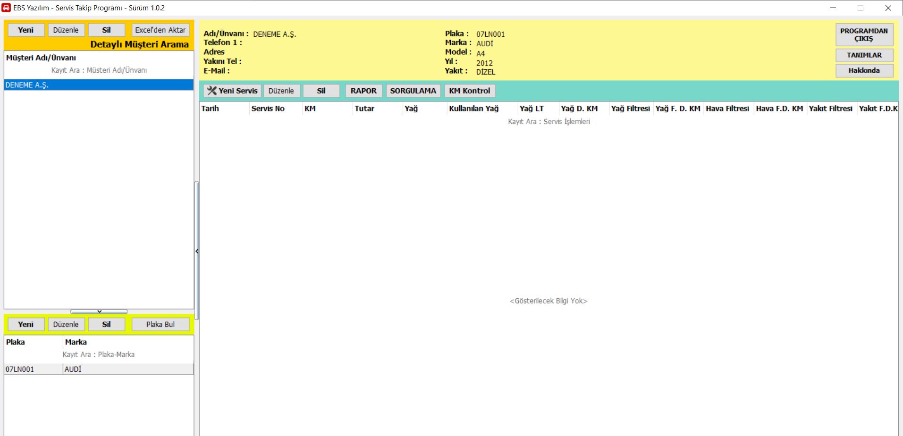This screenshot has height=436, width=903.
Task: Click DENEME A.Ş. name in detail header
Action: [275, 34]
